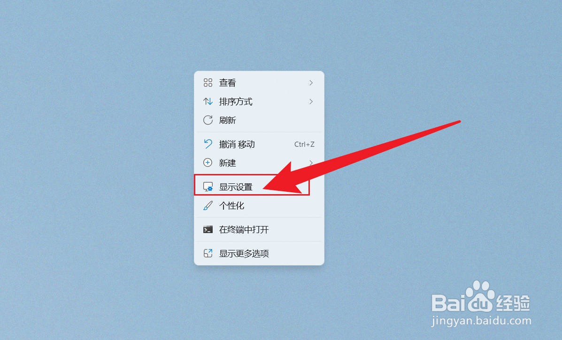Image resolution: width=562 pixels, height=340 pixels.
Task: Click the plus circle icon beside 新建
Action: coord(208,163)
